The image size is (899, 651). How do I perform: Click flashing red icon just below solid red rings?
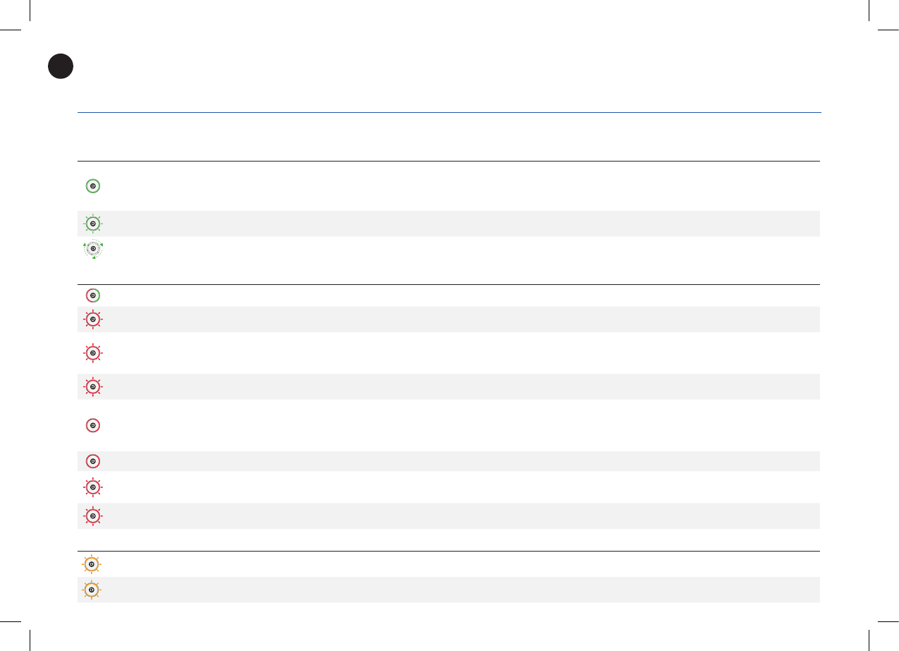coord(92,487)
